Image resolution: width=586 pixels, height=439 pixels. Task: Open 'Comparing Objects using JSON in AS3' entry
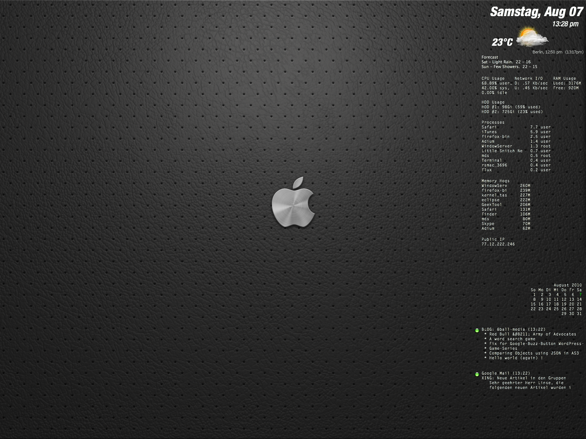[534, 353]
